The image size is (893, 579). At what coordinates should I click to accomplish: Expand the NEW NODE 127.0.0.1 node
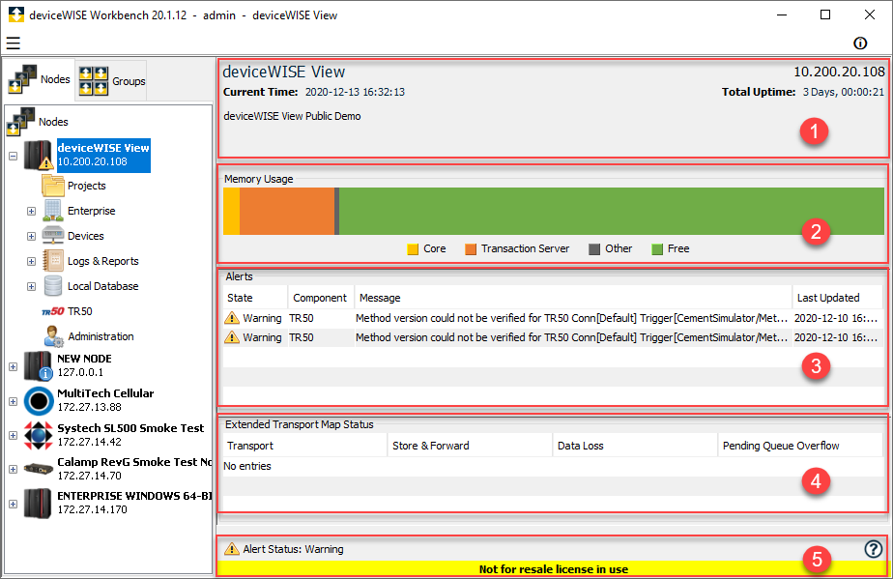point(14,366)
